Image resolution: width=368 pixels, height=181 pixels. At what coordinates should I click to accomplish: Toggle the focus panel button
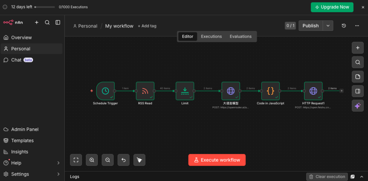click(x=358, y=91)
